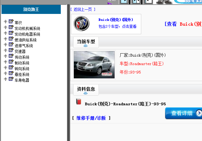Expand the 进排气系统 tree node
Screen dimensions: 202x141
click(5, 44)
